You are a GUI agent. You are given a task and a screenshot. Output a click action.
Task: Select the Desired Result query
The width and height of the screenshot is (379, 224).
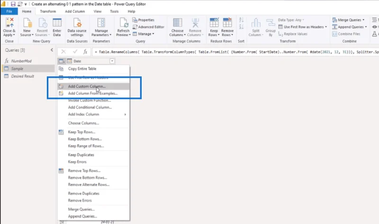coord(28,76)
